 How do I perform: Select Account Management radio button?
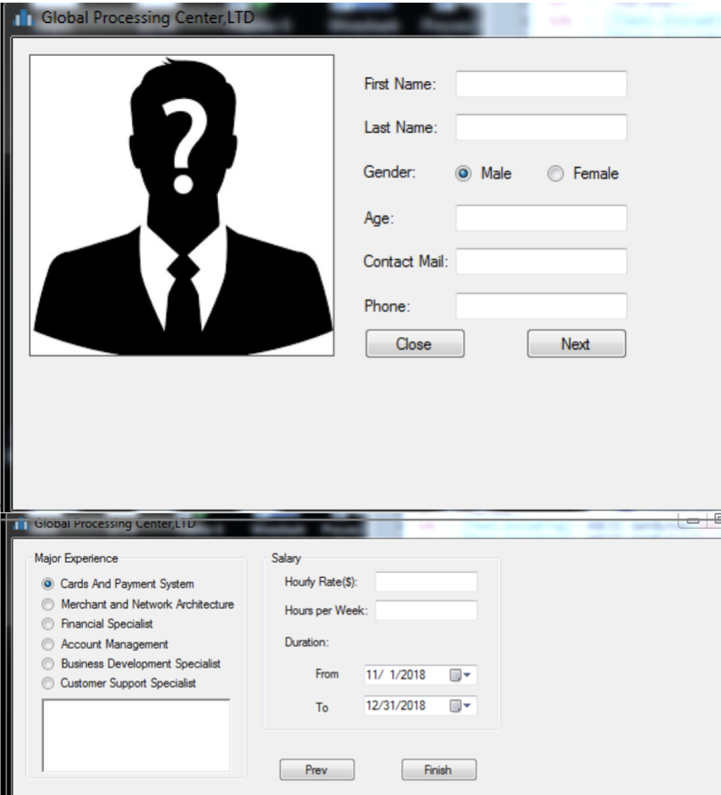48,644
